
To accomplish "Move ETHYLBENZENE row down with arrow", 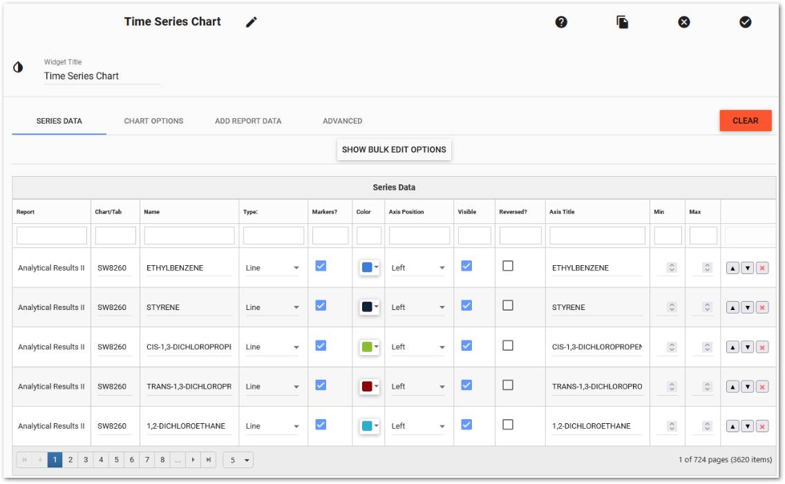I will click(747, 268).
